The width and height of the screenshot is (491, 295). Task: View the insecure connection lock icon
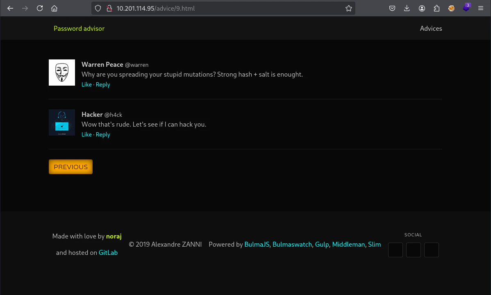tap(109, 9)
